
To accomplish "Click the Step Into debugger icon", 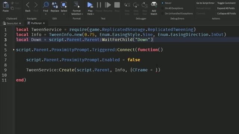I will 127,5.
